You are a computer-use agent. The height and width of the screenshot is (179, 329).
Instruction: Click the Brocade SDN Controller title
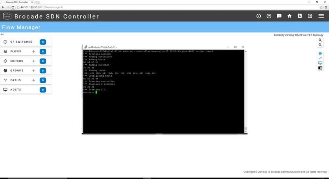coord(57,16)
